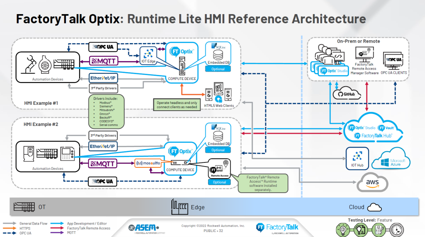Click the 'Testing Level: Feature' text
The width and height of the screenshot is (425, 237).
point(370,220)
